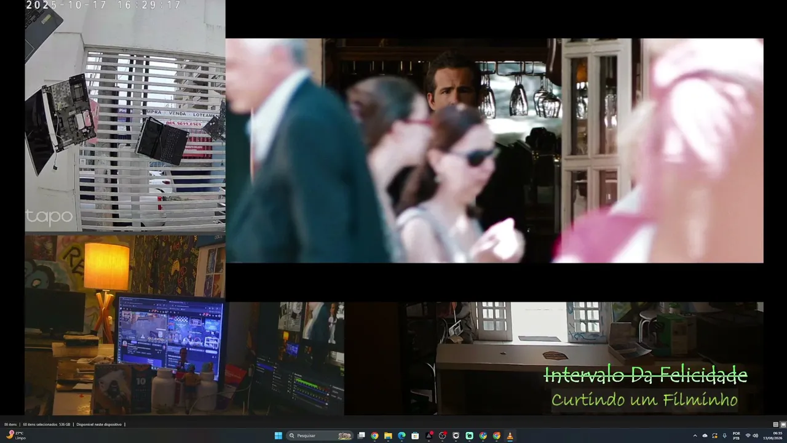This screenshot has height=443, width=787.
Task: Click the 'Curtindo um Filminho' overlay text
Action: click(644, 400)
